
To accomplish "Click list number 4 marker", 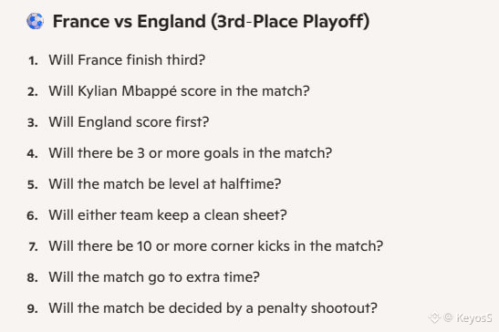I will click(x=33, y=154).
